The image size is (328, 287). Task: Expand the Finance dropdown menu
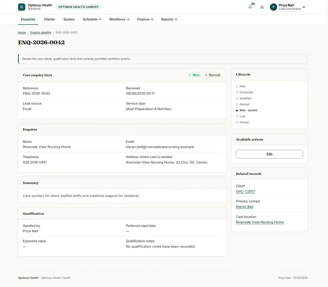click(145, 19)
